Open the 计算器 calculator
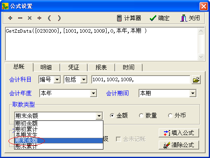210x158 pixels. tap(129, 18)
